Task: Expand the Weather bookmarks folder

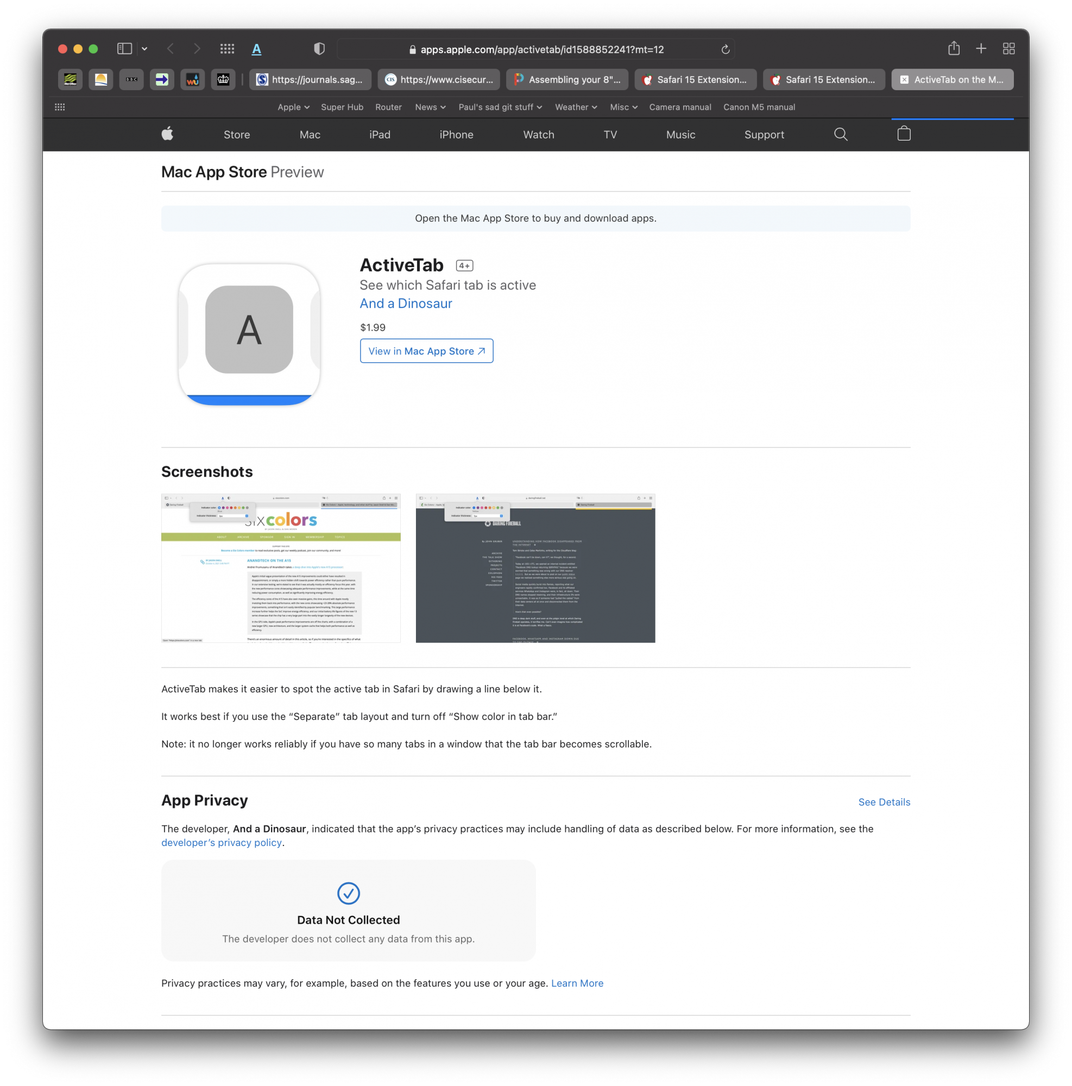Action: pyautogui.click(x=576, y=108)
